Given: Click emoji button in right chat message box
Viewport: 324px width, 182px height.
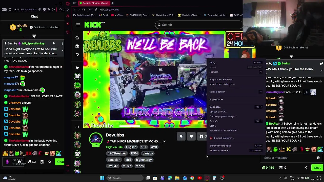Looking at the screenshot, I should click(318, 158).
